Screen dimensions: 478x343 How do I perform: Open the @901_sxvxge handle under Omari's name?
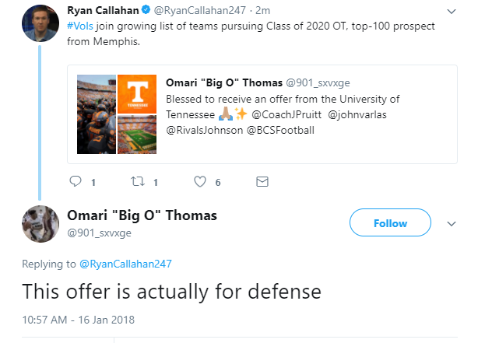pos(99,233)
